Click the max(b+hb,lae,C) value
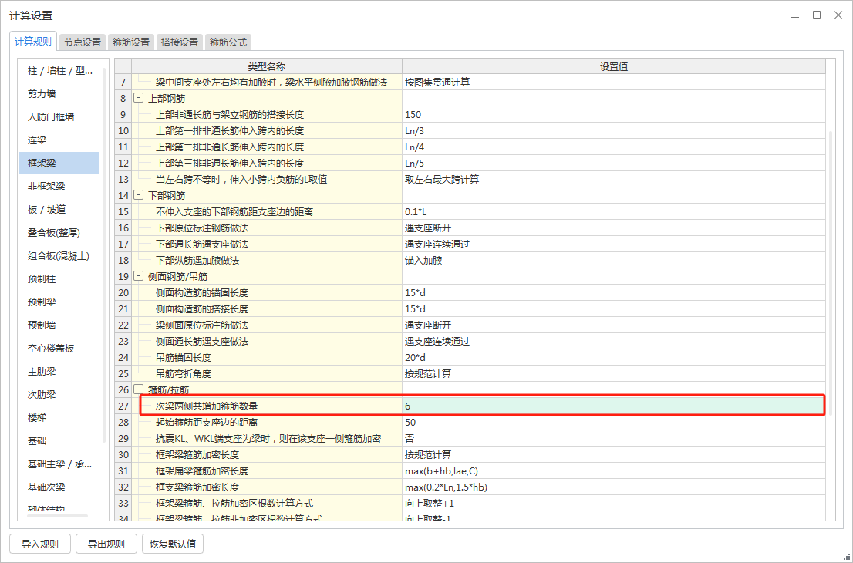The image size is (853, 563). [613, 471]
